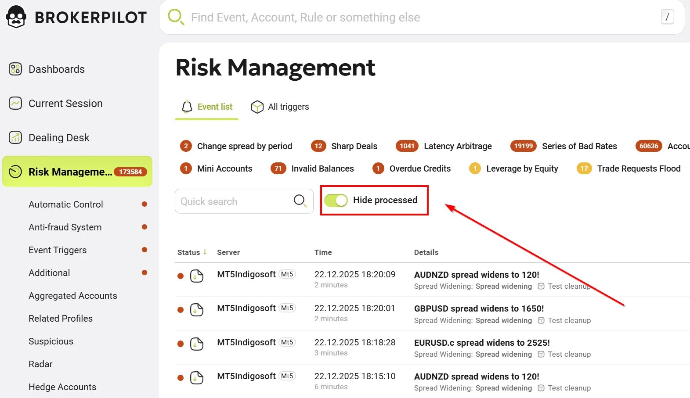This screenshot has width=690, height=398.
Task: Open Dashboards from the sidebar icon
Action: coord(15,69)
